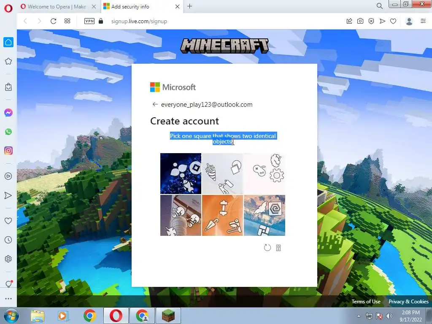Show hidden tray icons arrow
The image size is (432, 324).
(x=359, y=316)
